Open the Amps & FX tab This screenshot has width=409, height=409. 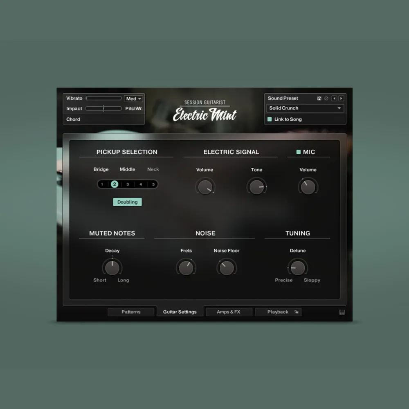tap(229, 312)
